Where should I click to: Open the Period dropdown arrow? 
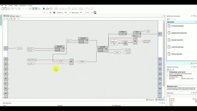point(70,13)
